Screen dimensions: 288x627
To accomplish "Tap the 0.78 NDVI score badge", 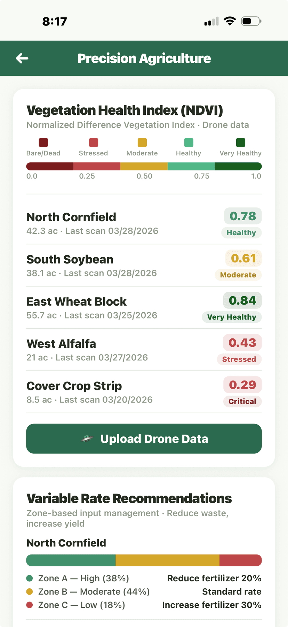I will coord(243,216).
